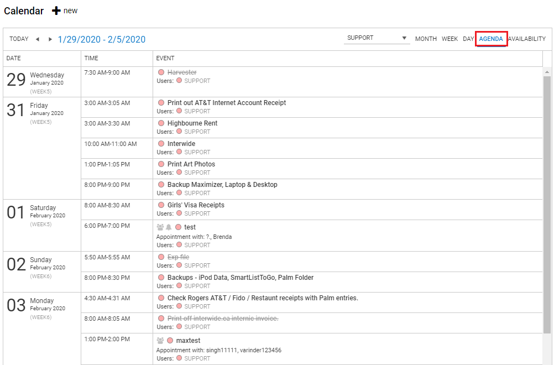554x365 pixels.
Task: Open the SUPPORT user dropdown
Action: (377, 38)
